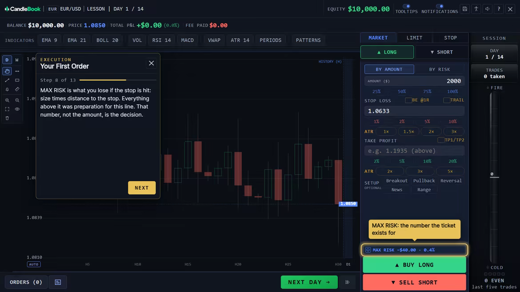Screen dimensions: 520x292
Task: Show the MACD indicator
Action: pos(188,40)
